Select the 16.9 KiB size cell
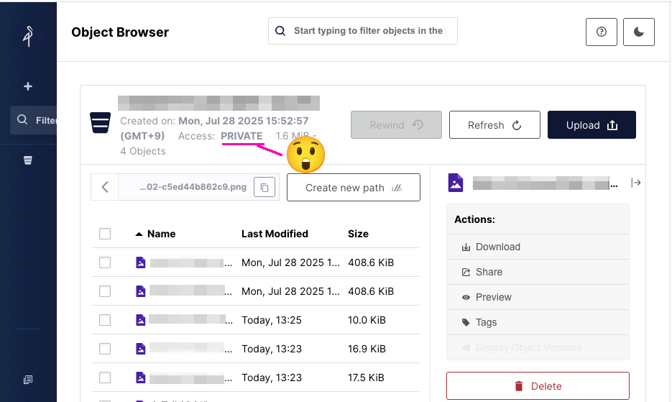The width and height of the screenshot is (672, 402). 367,349
